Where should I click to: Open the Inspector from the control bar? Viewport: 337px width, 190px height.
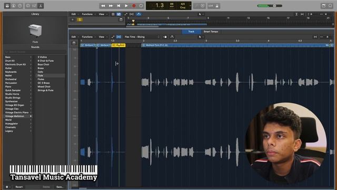(x=14, y=6)
